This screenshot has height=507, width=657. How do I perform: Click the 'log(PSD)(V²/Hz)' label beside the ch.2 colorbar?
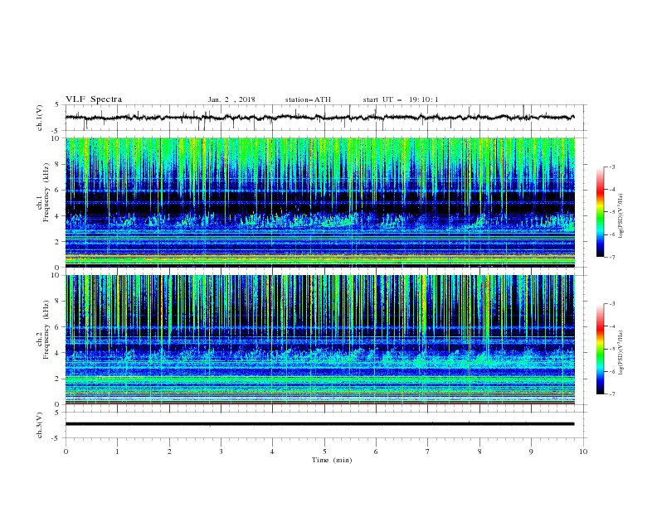[621, 353]
